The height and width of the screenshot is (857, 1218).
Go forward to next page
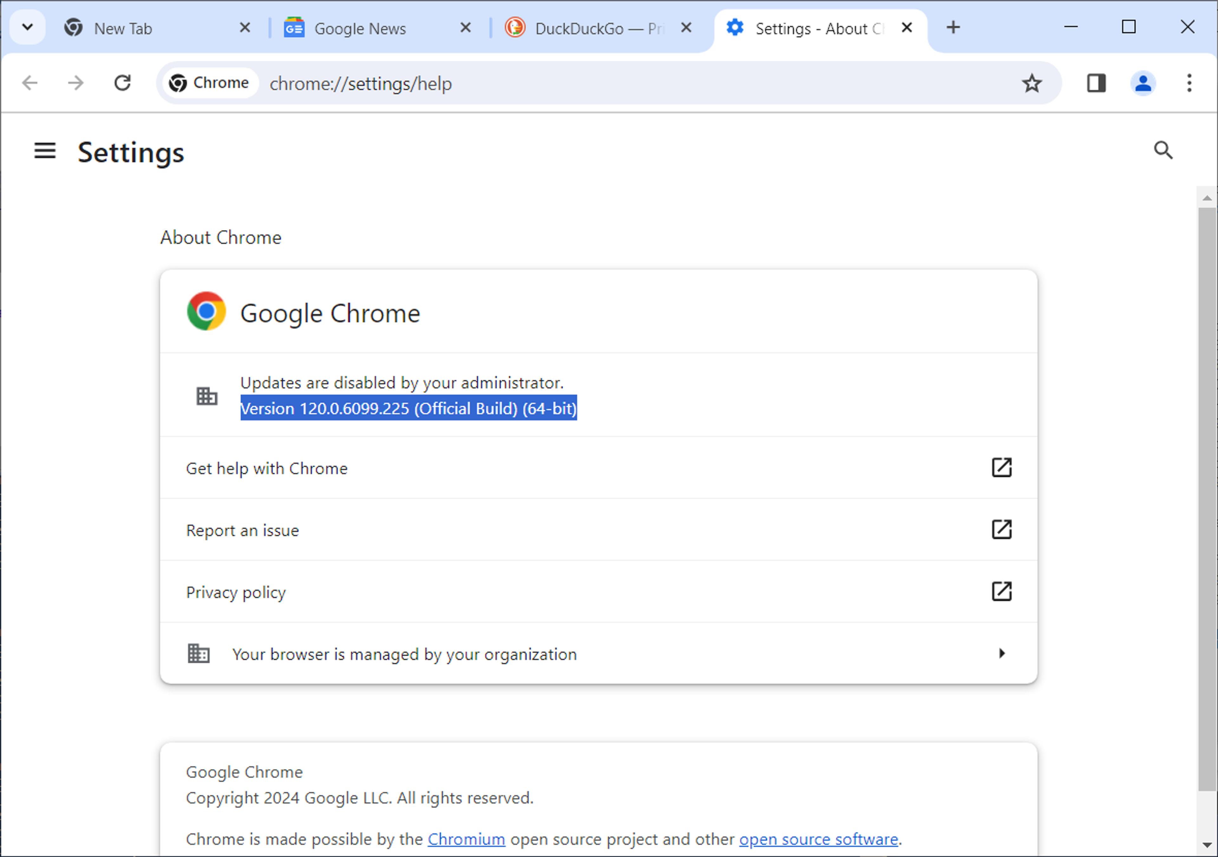(x=76, y=83)
